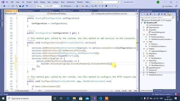Open Visual Studio Code from taskbar

100,98
